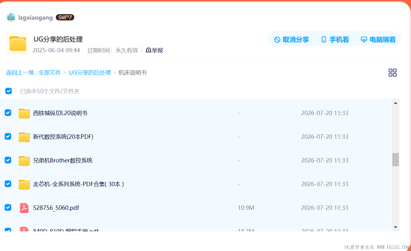Click the SVIP7 badge icon
The width and height of the screenshot is (411, 251).
tap(65, 17)
